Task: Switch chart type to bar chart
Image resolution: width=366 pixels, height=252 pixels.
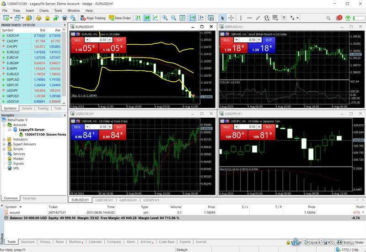Action: [x=138, y=18]
